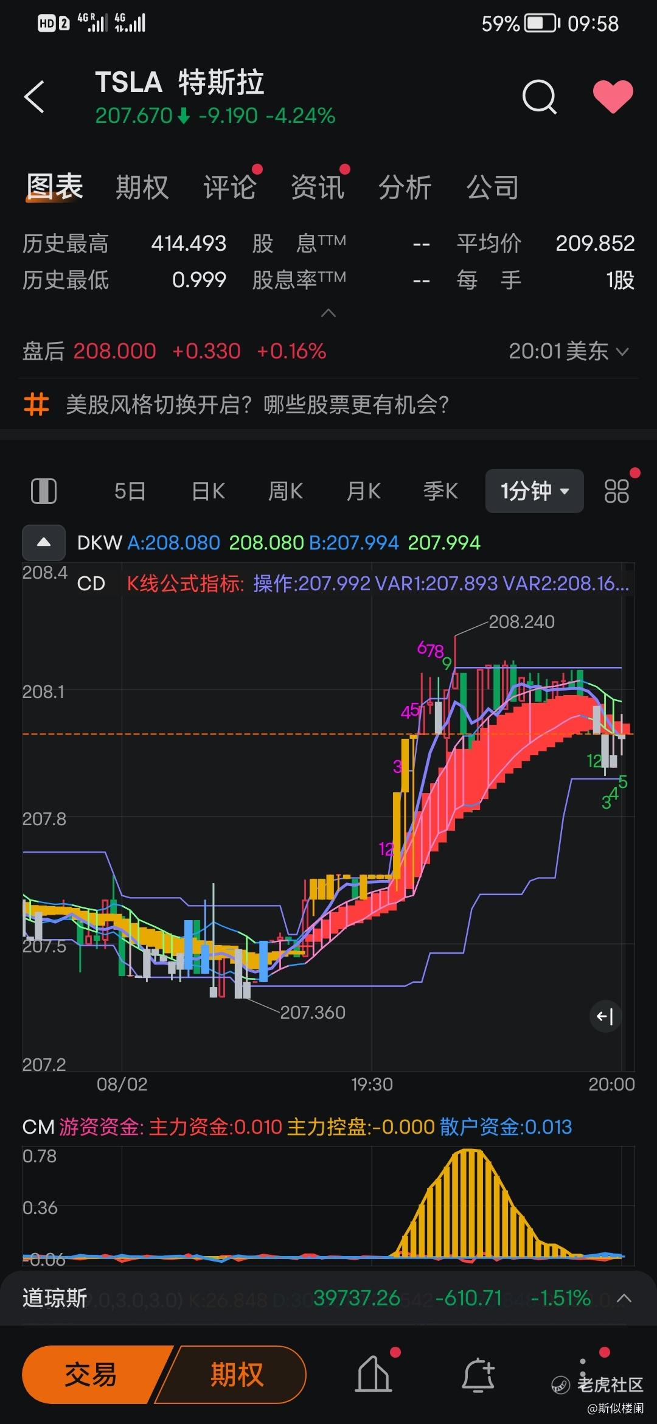657x1424 pixels.
Task: Tap the 历史最高 414.493 value
Action: point(189,243)
